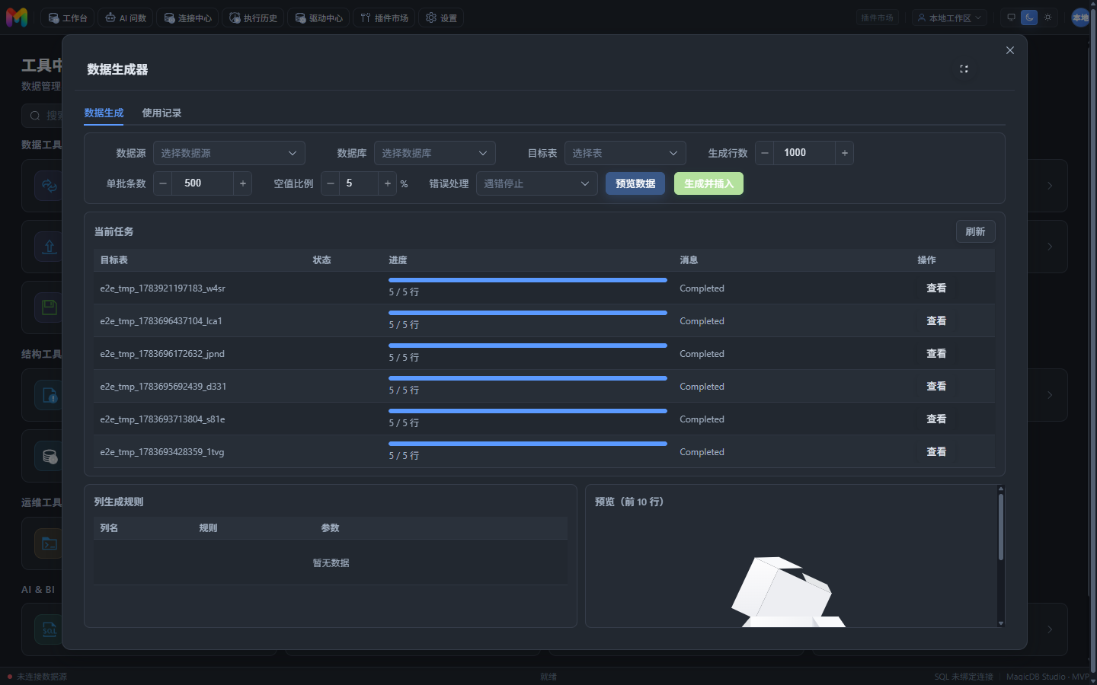Open AI 问数 in top navigation
Viewport: 1097px width, 685px height.
click(x=125, y=18)
